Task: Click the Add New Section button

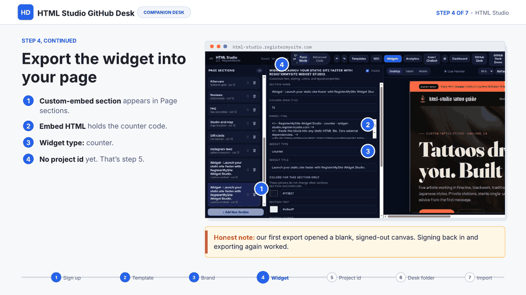Action: (x=236, y=212)
